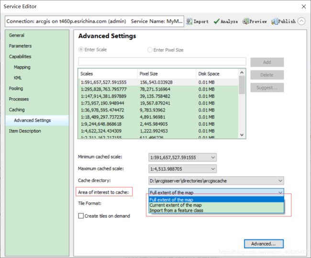Select scale row 1:4,622,324.434309
The height and width of the screenshot is (258, 311).
point(159,131)
